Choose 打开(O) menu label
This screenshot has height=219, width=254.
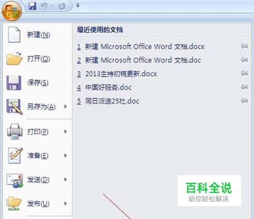(39, 59)
